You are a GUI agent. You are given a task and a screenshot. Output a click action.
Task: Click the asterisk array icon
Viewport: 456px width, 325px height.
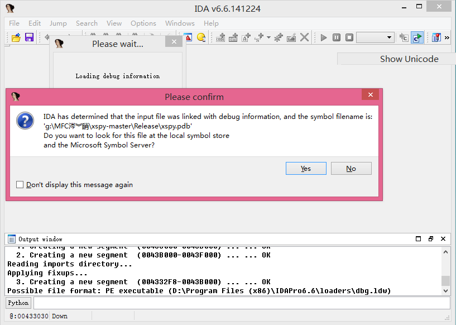279,37
